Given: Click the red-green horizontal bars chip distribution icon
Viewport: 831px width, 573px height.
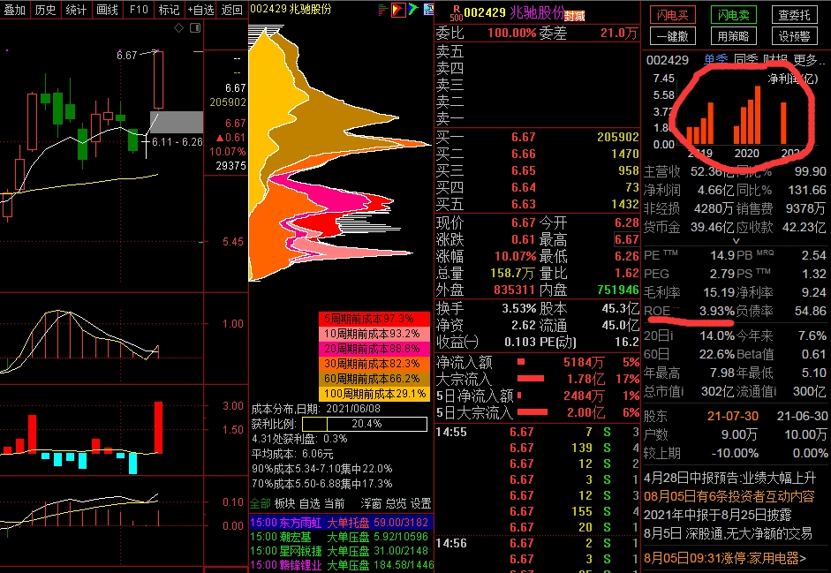Looking at the screenshot, I should point(383,10).
